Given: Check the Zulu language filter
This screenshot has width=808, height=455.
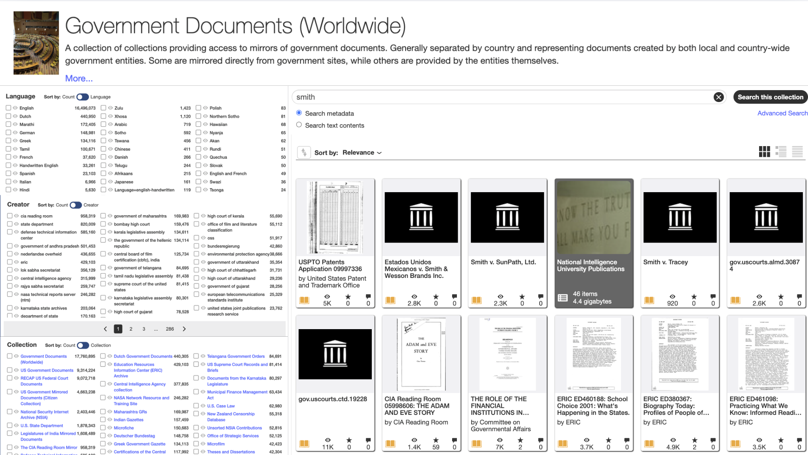Looking at the screenshot, I should click(x=103, y=108).
